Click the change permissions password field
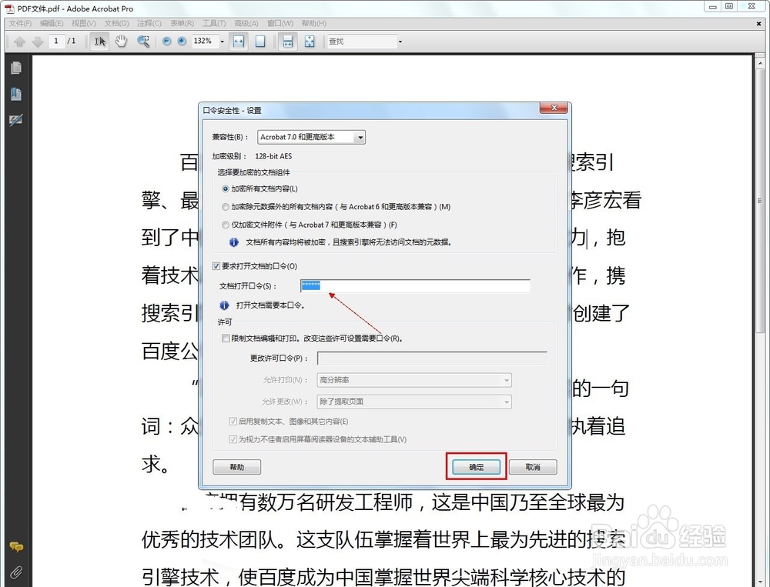The image size is (770, 587). tap(432, 359)
